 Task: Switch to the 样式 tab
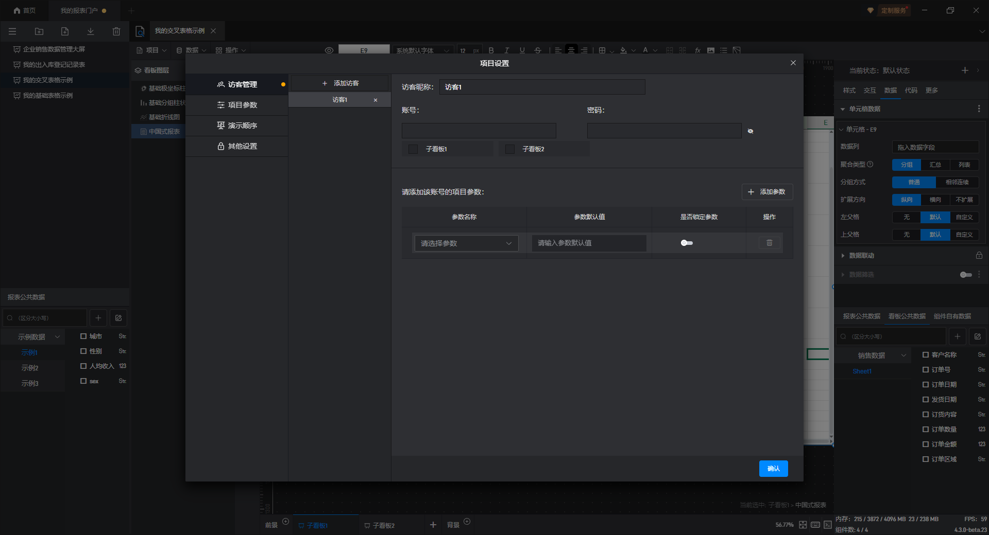pyautogui.click(x=849, y=91)
